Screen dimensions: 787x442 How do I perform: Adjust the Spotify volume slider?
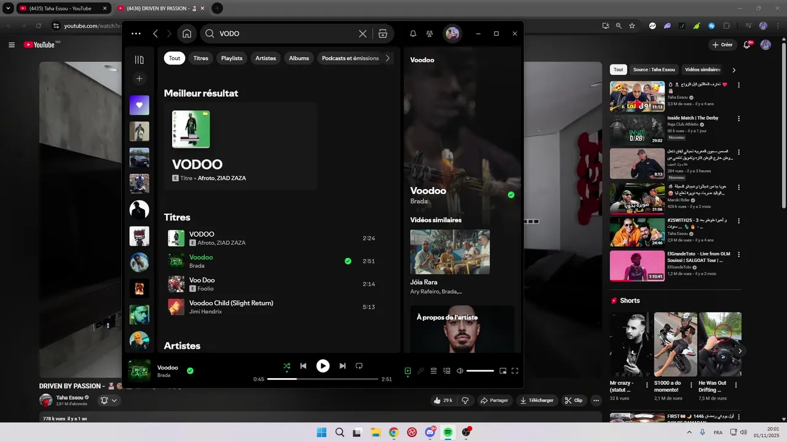[x=480, y=371]
